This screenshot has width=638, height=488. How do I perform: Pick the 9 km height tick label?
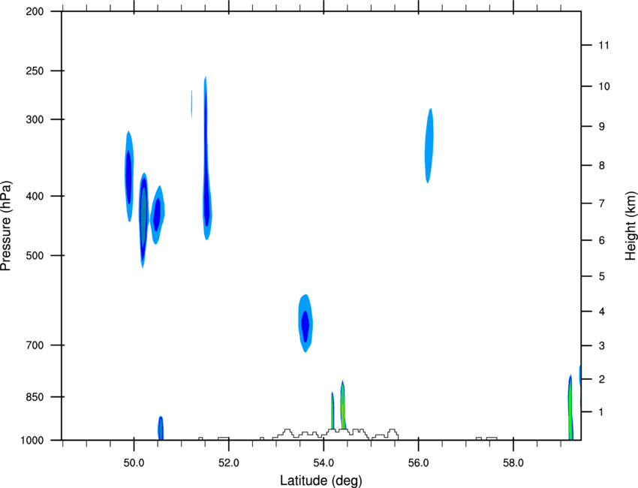click(x=602, y=127)
